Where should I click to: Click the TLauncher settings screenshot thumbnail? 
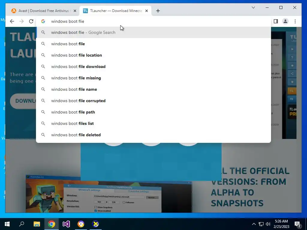click(109, 194)
